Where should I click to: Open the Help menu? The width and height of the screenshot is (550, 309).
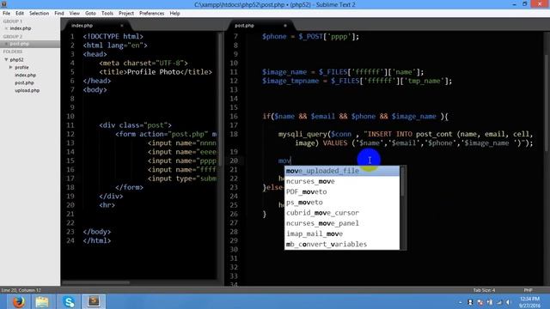[x=174, y=14]
